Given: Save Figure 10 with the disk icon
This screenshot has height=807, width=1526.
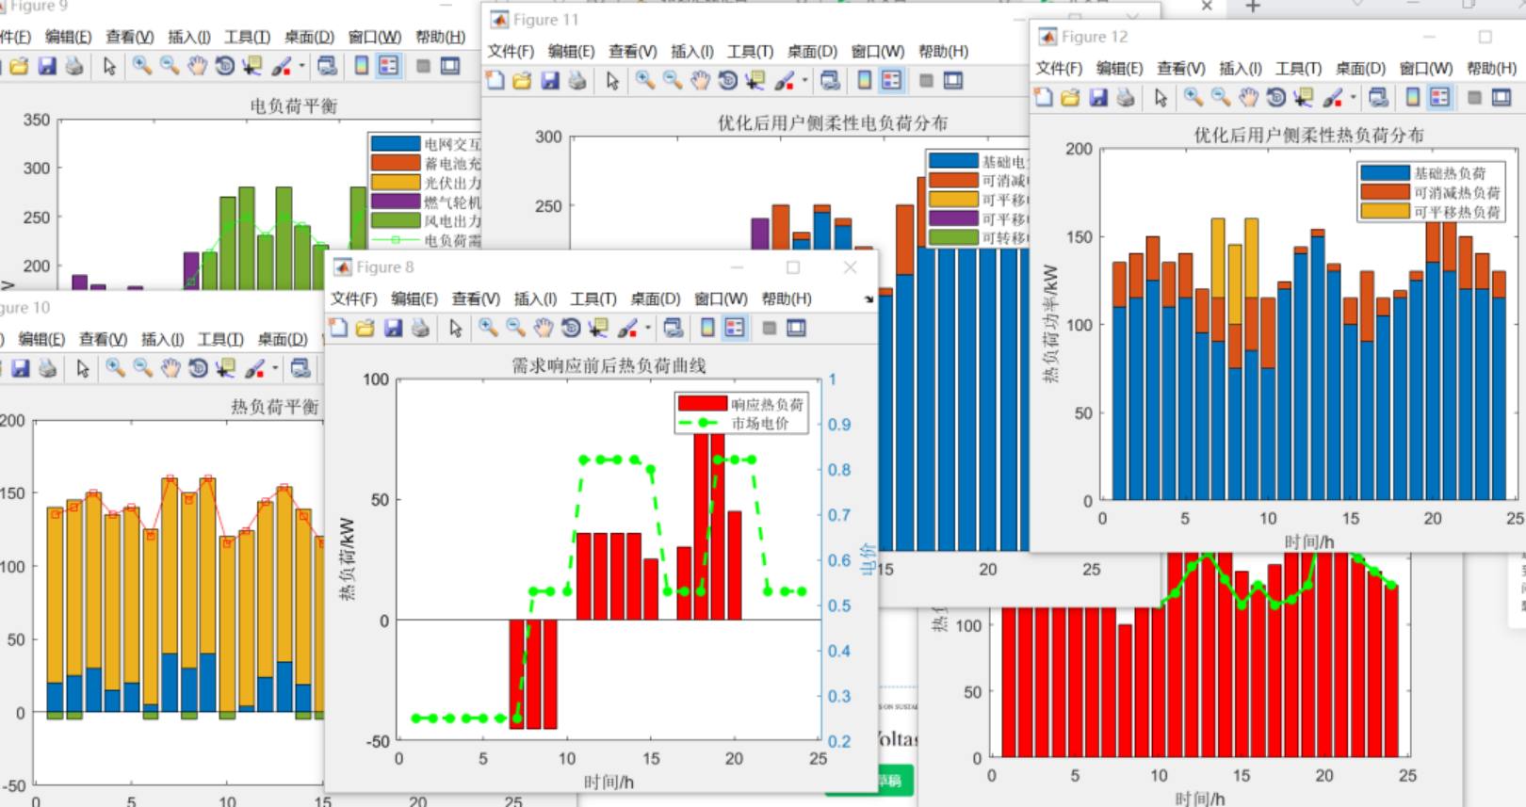Looking at the screenshot, I should pyautogui.click(x=20, y=368).
